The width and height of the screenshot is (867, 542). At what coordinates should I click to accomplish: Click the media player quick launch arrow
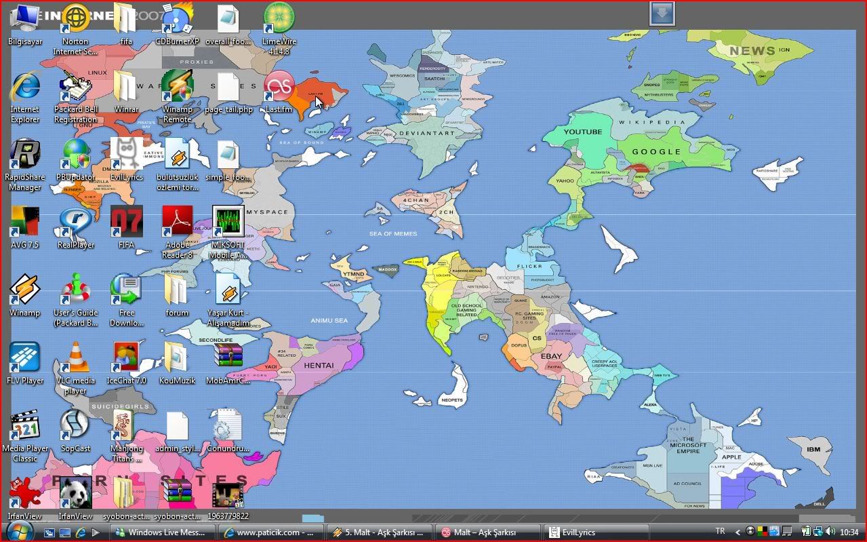click(x=96, y=533)
